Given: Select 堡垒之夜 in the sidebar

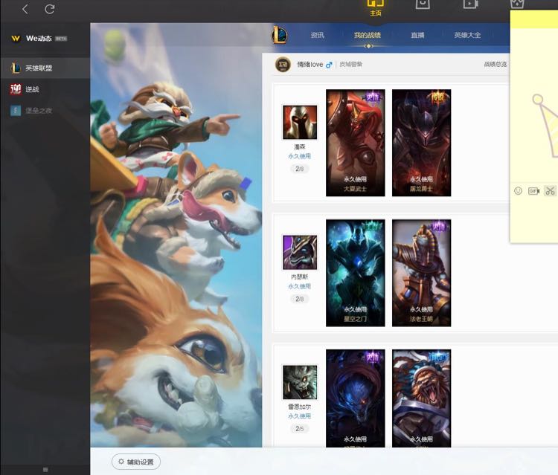Looking at the screenshot, I should [39, 111].
